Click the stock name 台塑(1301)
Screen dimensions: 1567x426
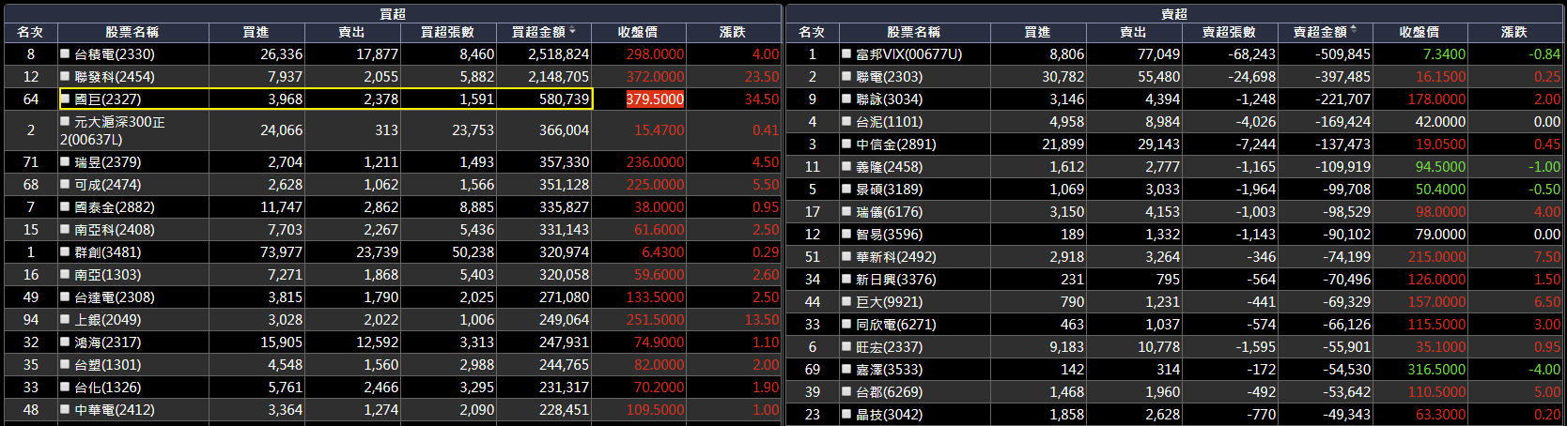coord(107,365)
